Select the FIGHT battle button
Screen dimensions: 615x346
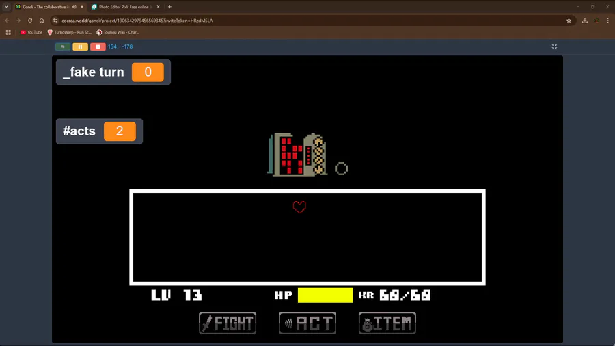pos(228,323)
